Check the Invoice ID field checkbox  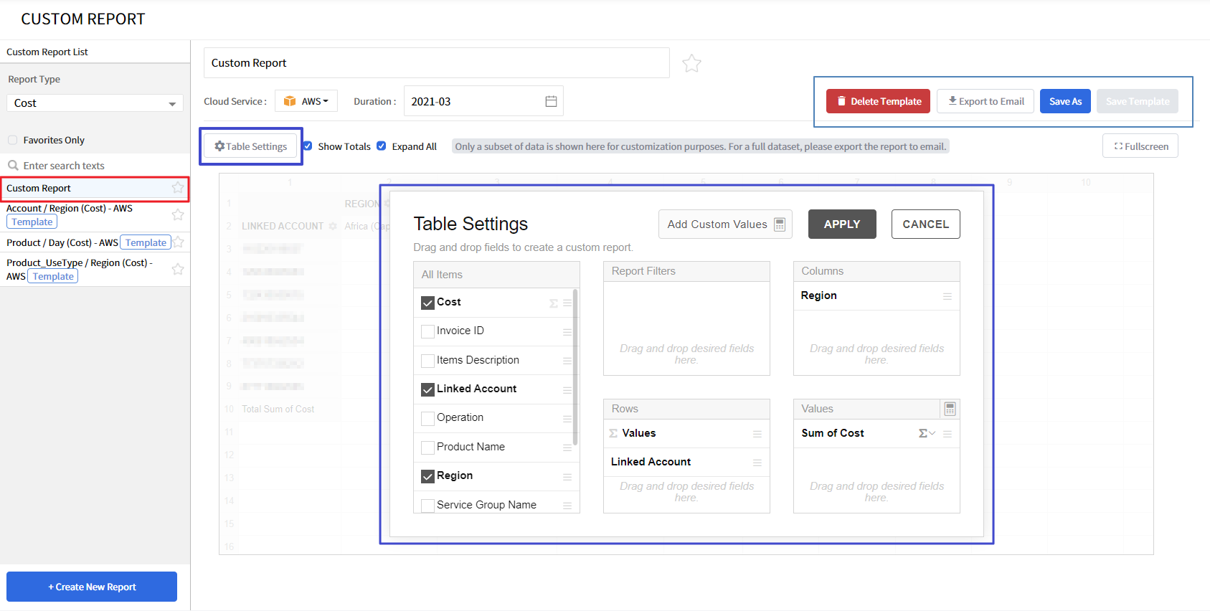tap(427, 331)
